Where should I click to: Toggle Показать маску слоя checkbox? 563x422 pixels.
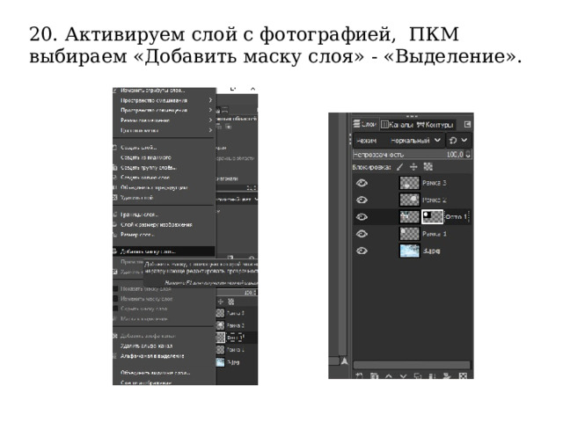tap(115, 289)
